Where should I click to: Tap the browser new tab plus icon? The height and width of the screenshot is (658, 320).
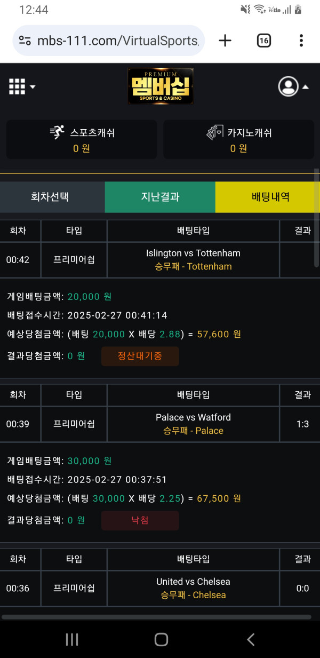coord(225,40)
